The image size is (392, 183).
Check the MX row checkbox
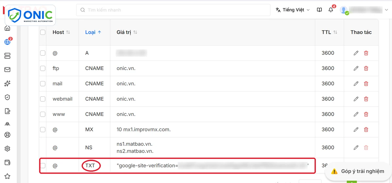click(x=43, y=130)
